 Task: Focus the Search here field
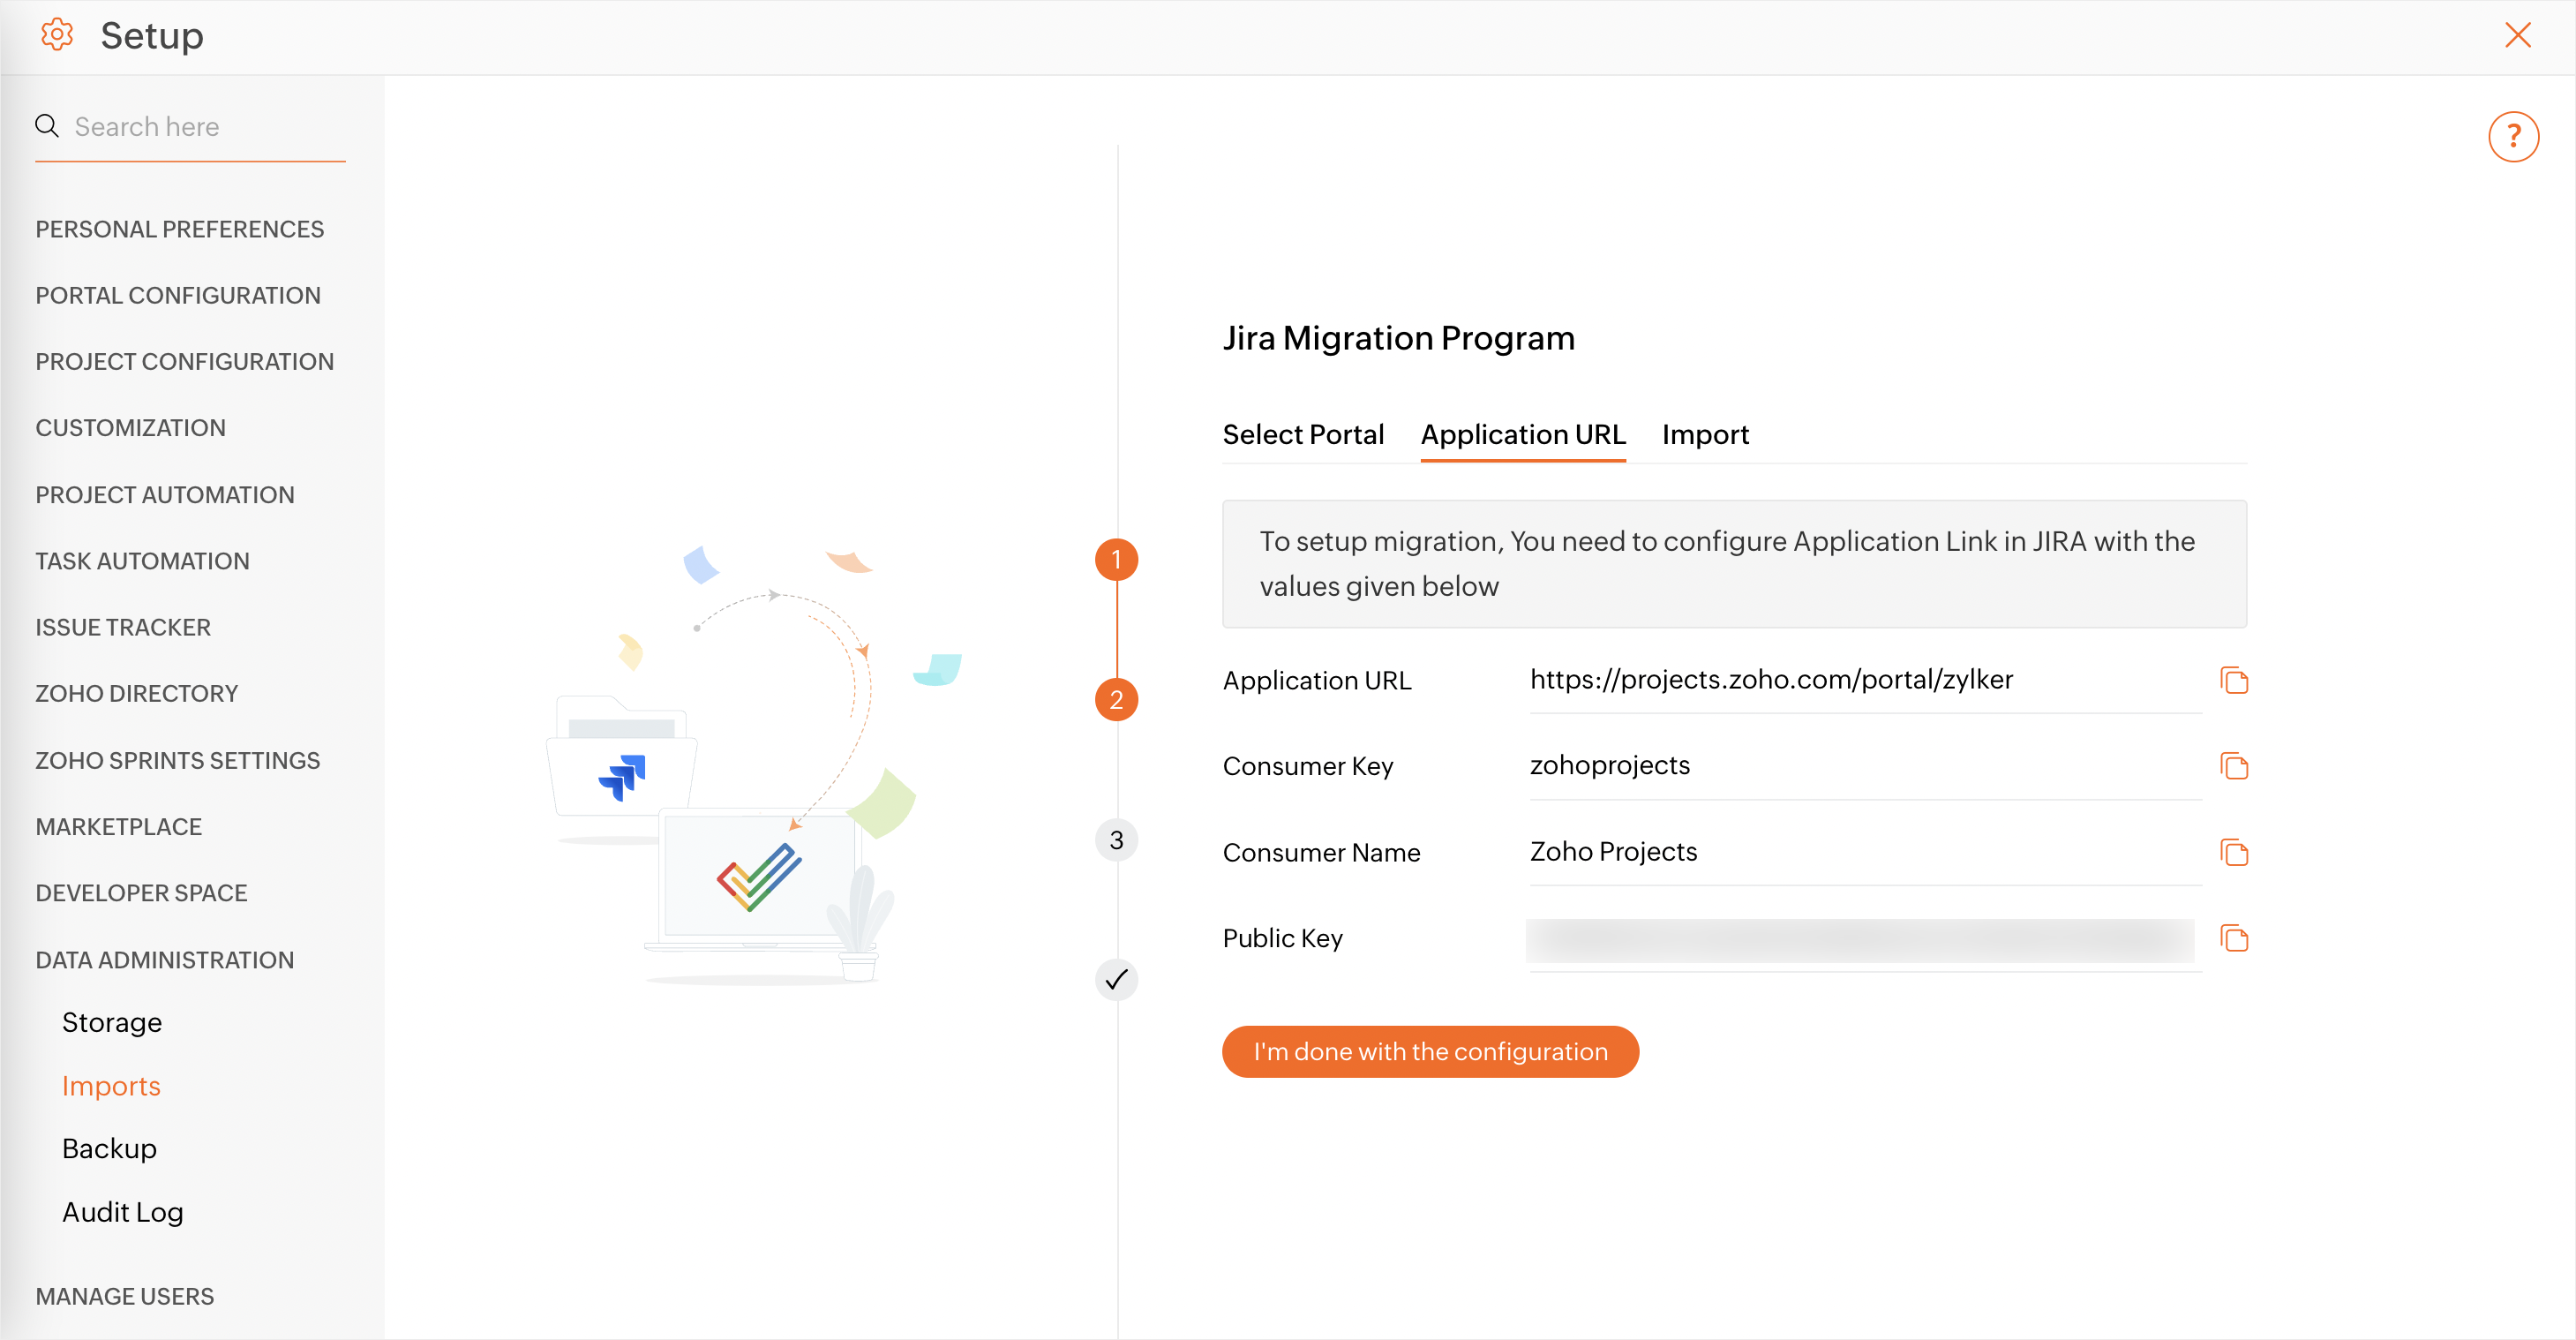click(x=205, y=127)
